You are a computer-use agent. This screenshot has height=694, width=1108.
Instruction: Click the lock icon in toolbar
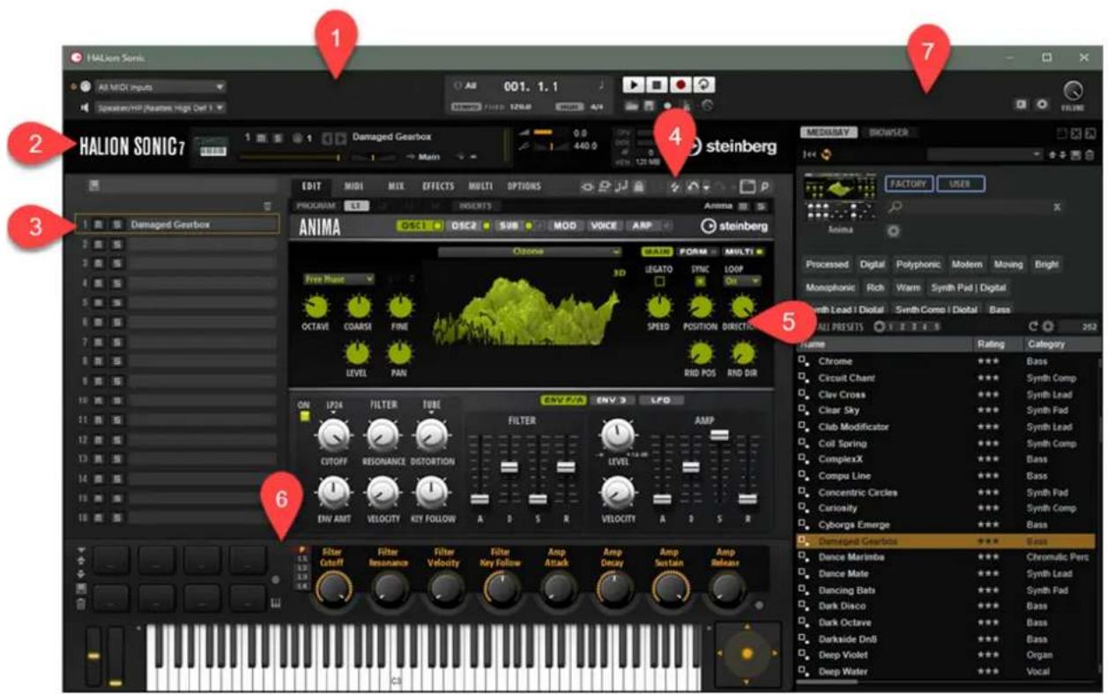pos(638,188)
